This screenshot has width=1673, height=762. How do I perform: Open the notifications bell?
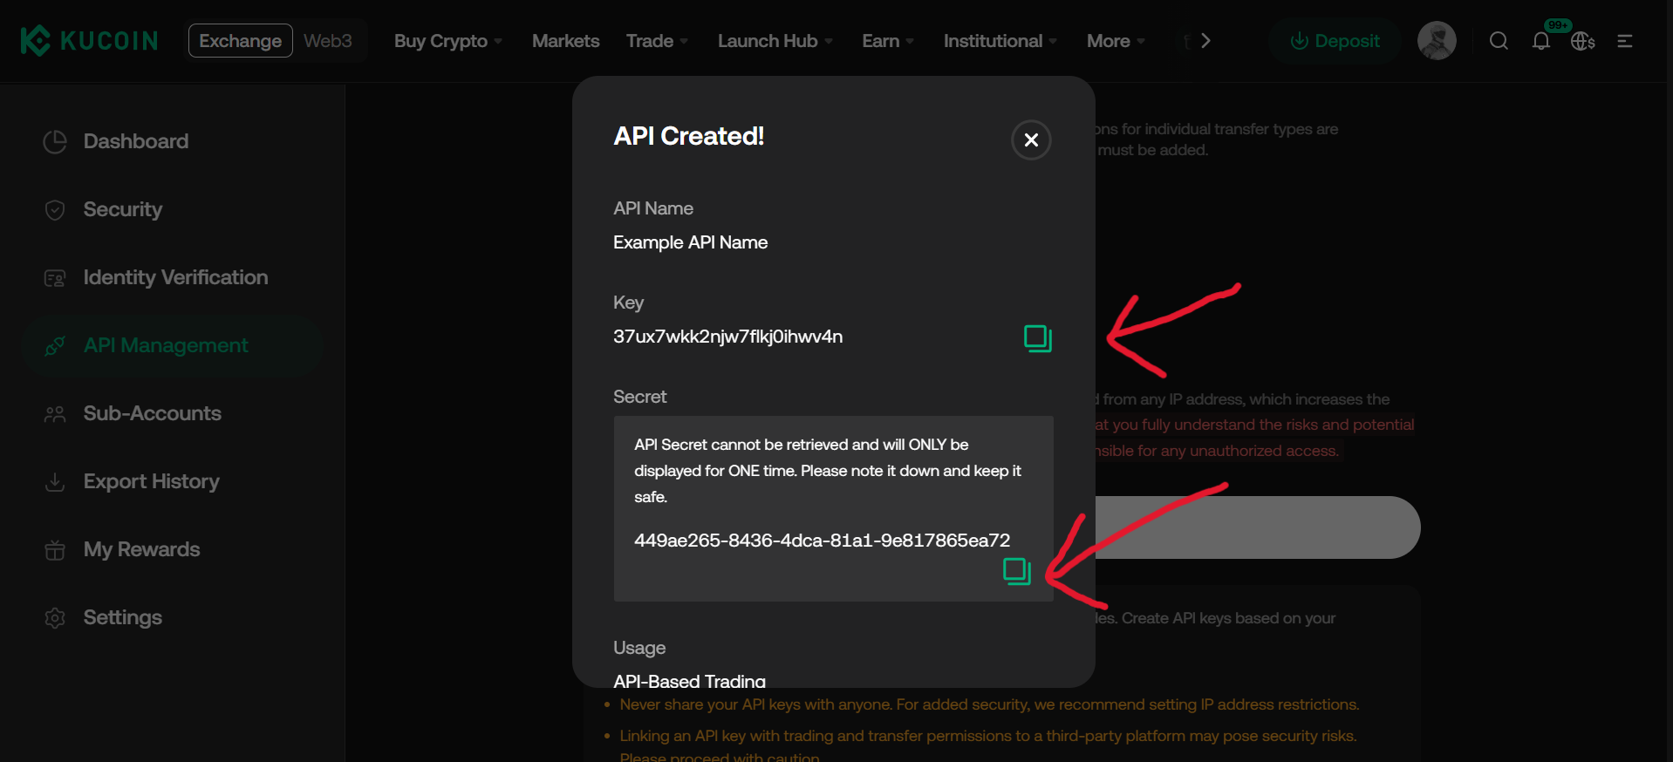click(x=1541, y=41)
